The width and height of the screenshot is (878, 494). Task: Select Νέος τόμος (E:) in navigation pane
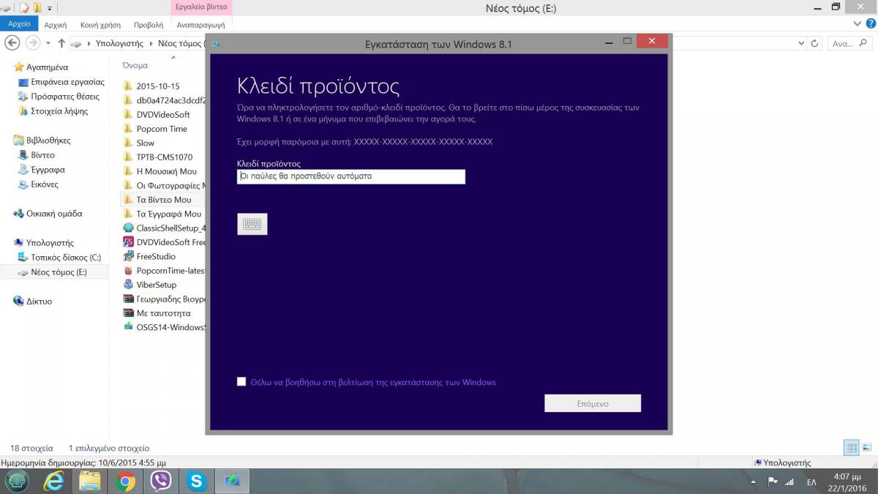59,272
